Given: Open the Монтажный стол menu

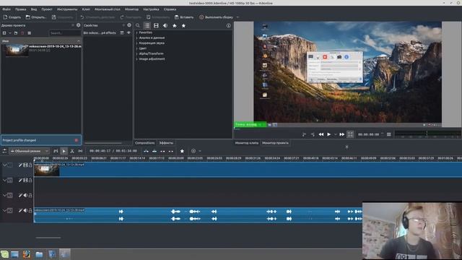Looking at the screenshot, I should tap(108, 9).
